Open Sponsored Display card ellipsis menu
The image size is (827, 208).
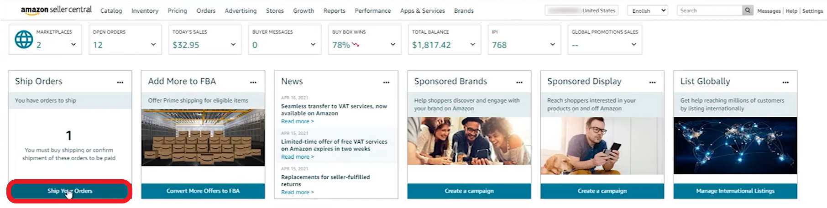653,83
